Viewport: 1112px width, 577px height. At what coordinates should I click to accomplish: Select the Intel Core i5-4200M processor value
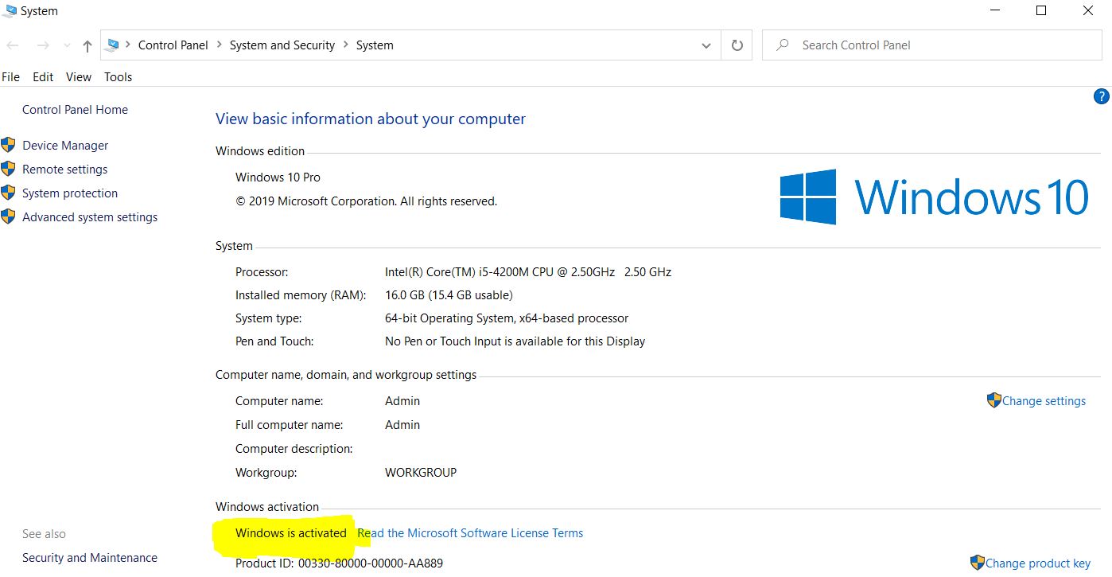[528, 272]
